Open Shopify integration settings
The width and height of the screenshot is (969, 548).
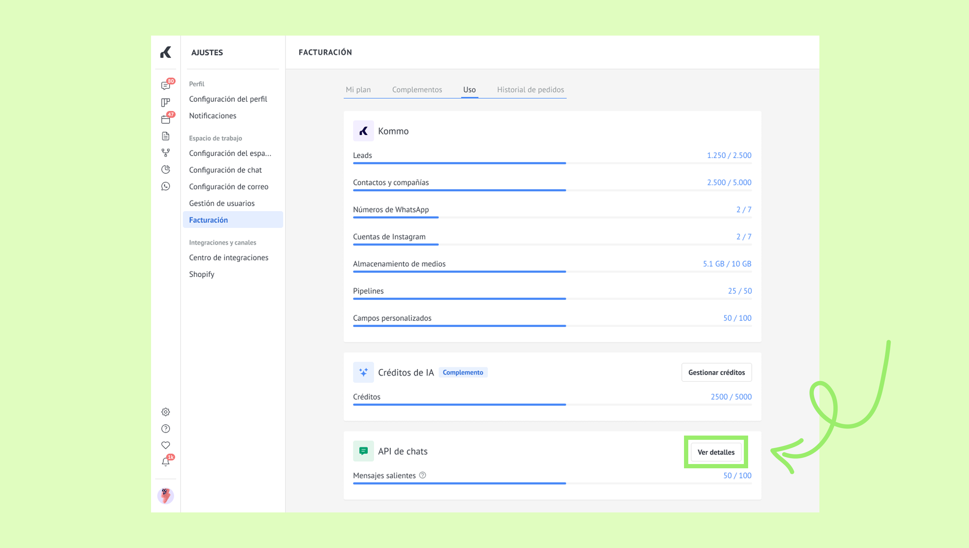tap(202, 274)
